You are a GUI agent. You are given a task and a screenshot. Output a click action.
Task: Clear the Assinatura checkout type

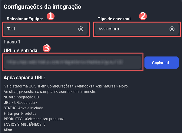click(172, 29)
